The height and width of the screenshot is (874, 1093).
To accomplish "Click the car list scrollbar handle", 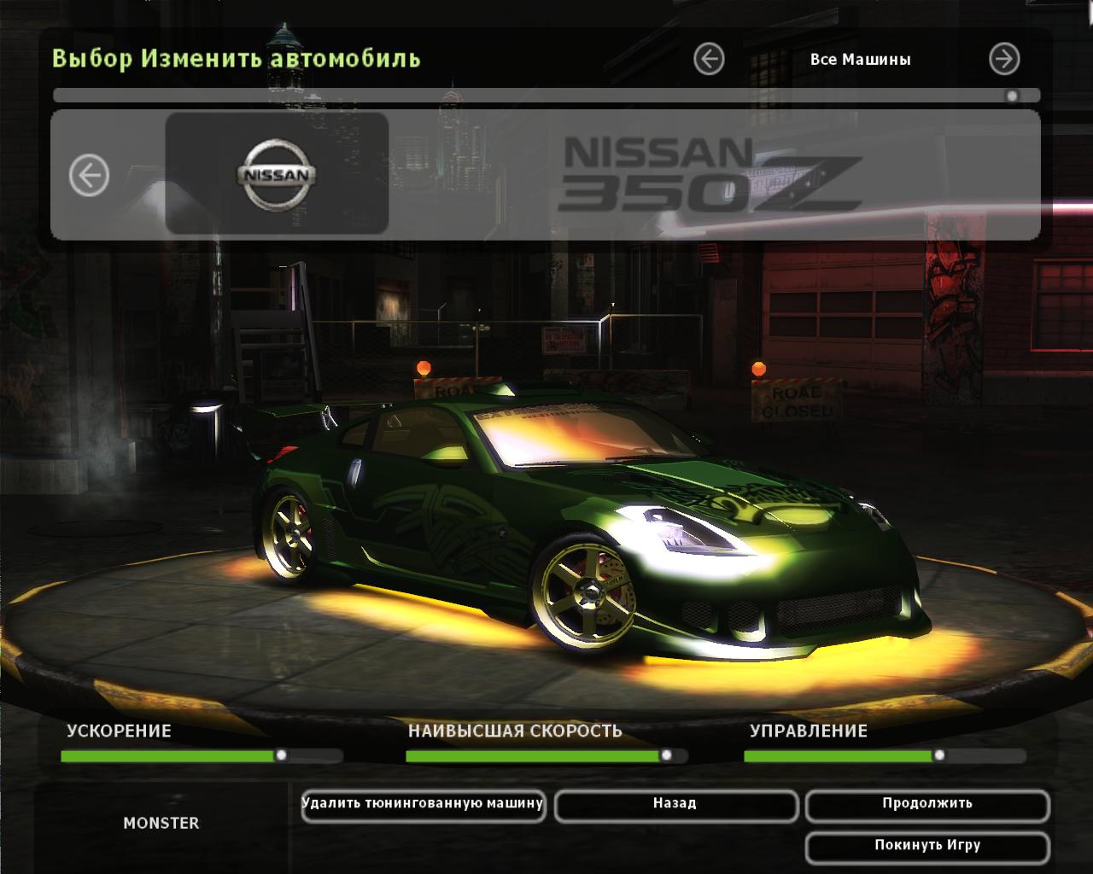I will tap(1012, 96).
